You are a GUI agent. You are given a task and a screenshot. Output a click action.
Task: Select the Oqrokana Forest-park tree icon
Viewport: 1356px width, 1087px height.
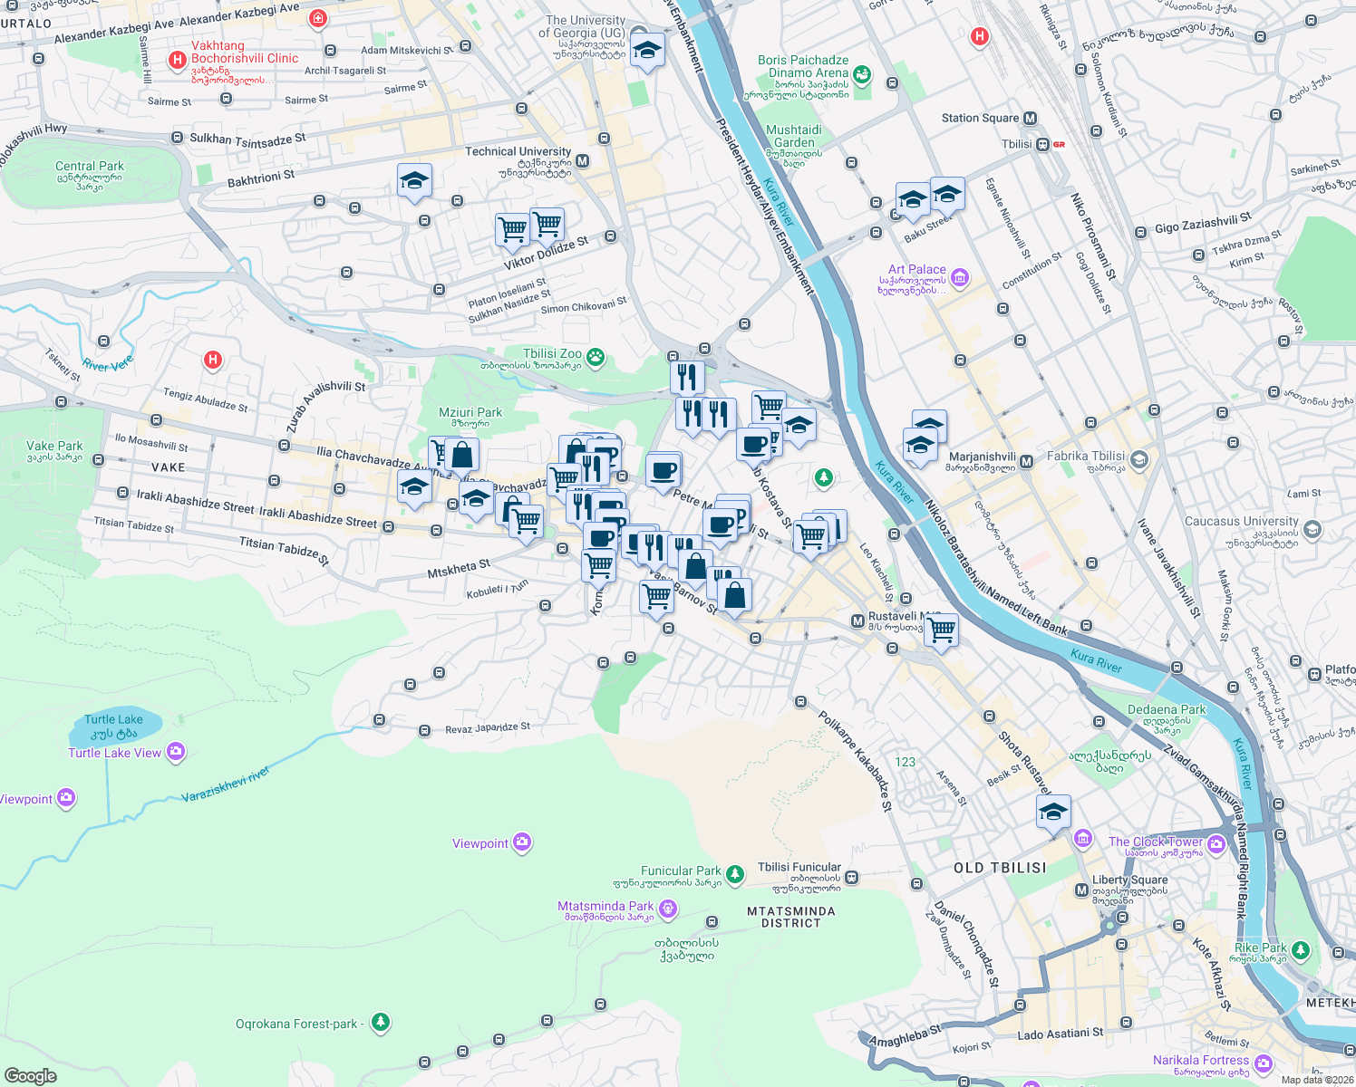pos(381,1023)
